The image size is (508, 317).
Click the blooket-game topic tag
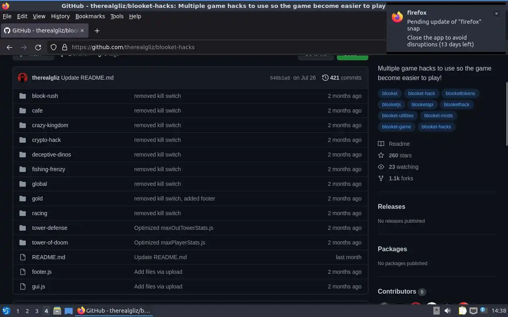click(x=396, y=127)
